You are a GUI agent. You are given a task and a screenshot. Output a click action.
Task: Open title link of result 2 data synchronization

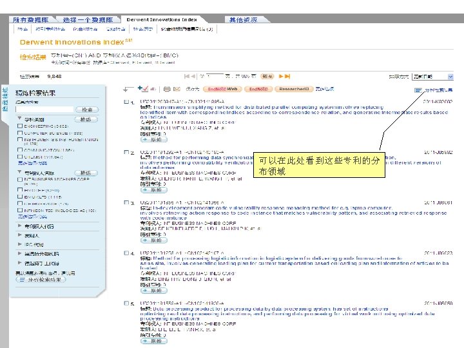coord(291,162)
